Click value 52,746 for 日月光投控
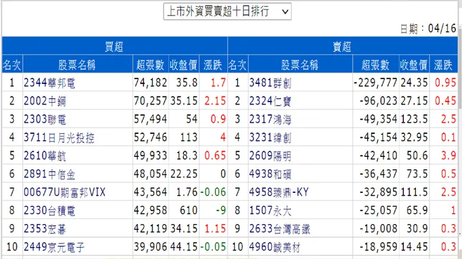 pos(150,138)
